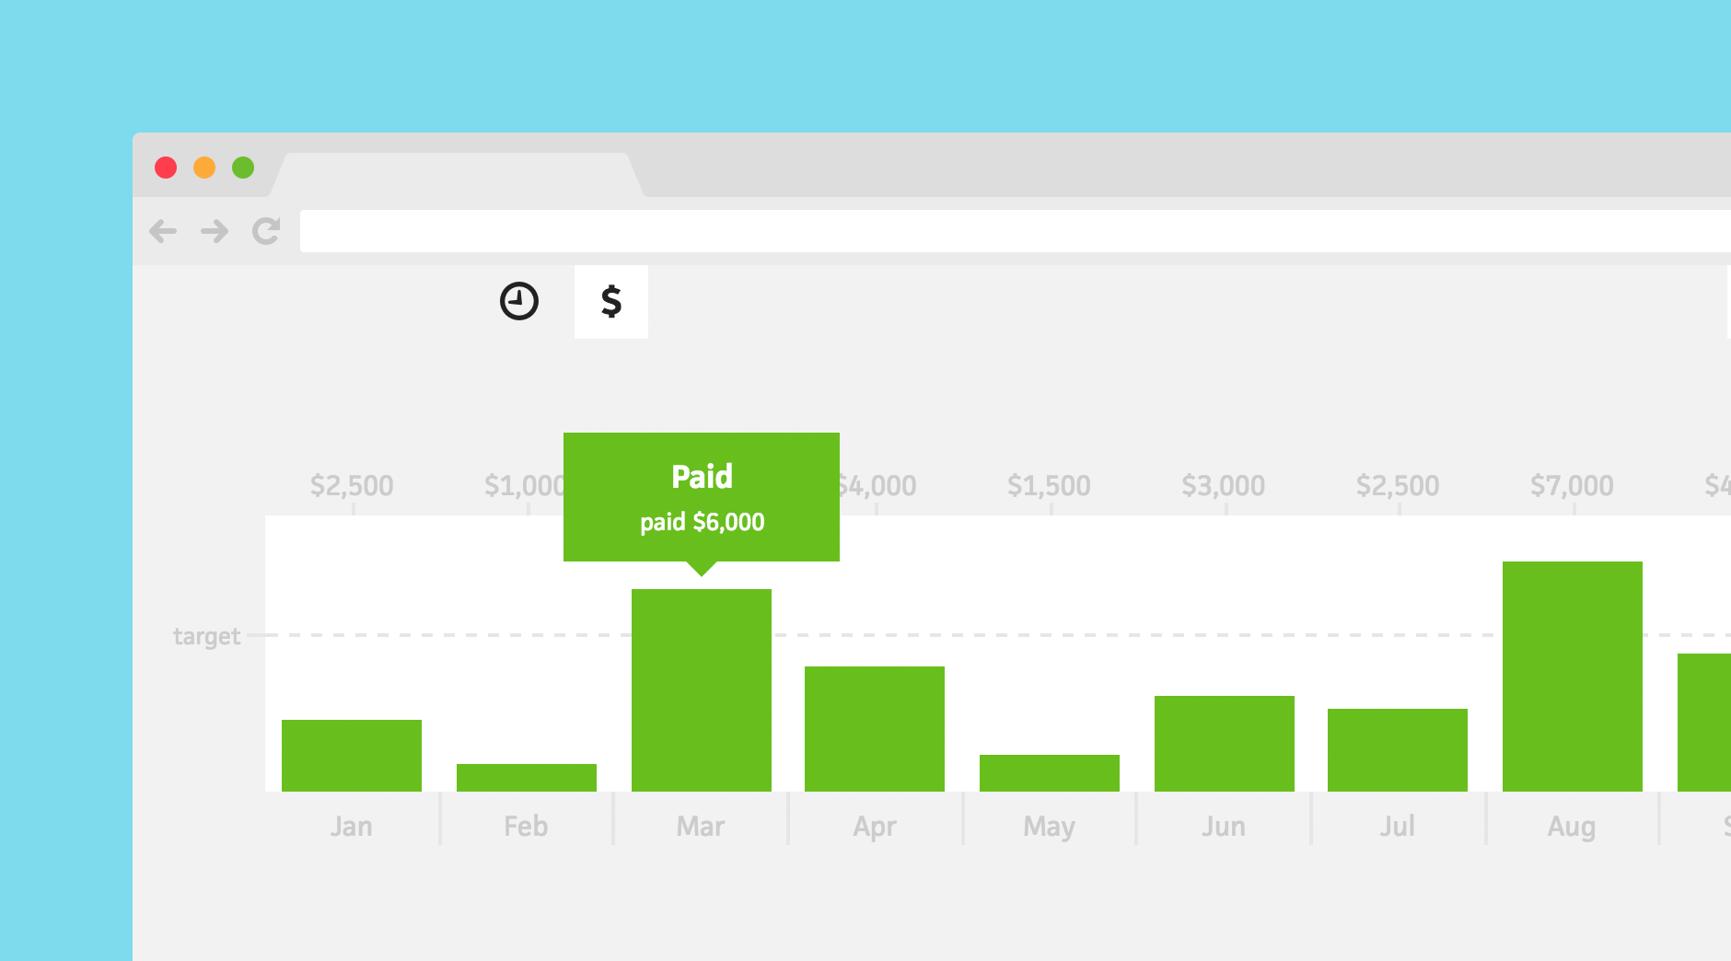Click the July green bar

click(1398, 750)
